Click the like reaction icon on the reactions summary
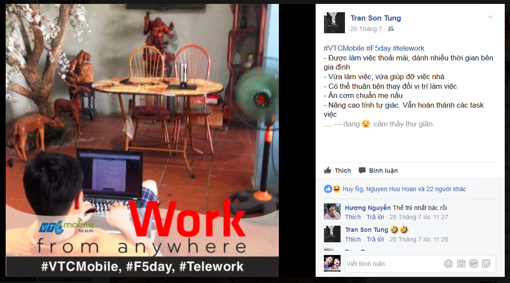The height and width of the screenshot is (283, 510). 328,189
